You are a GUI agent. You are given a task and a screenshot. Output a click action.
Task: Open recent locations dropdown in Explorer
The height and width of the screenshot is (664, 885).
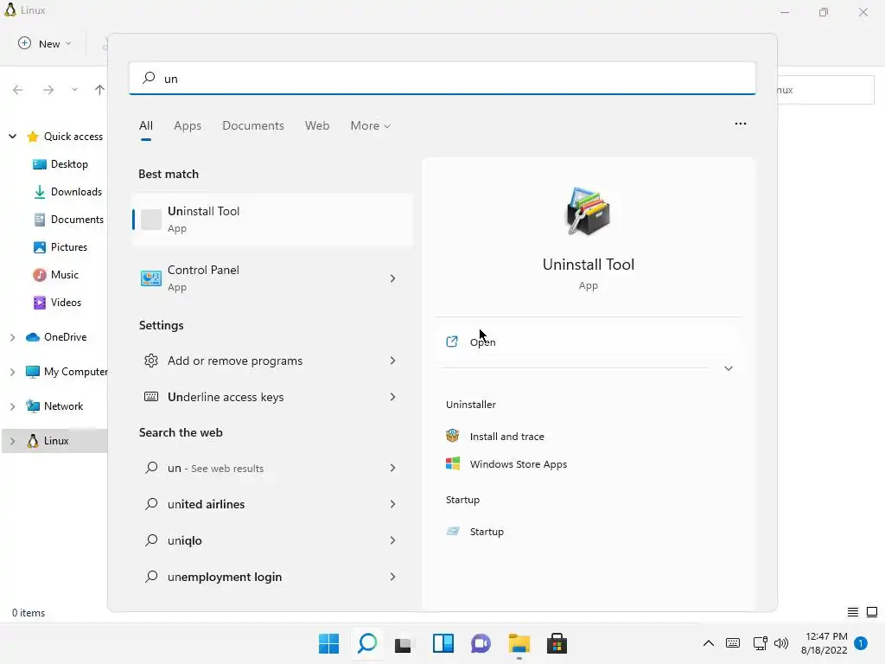74,90
